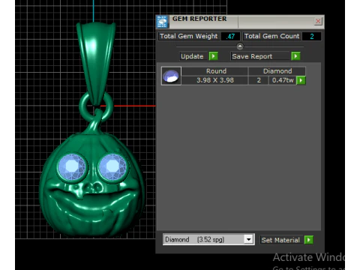Click the 0.47tw weight cell
The width and height of the screenshot is (360, 270).
tap(283, 80)
